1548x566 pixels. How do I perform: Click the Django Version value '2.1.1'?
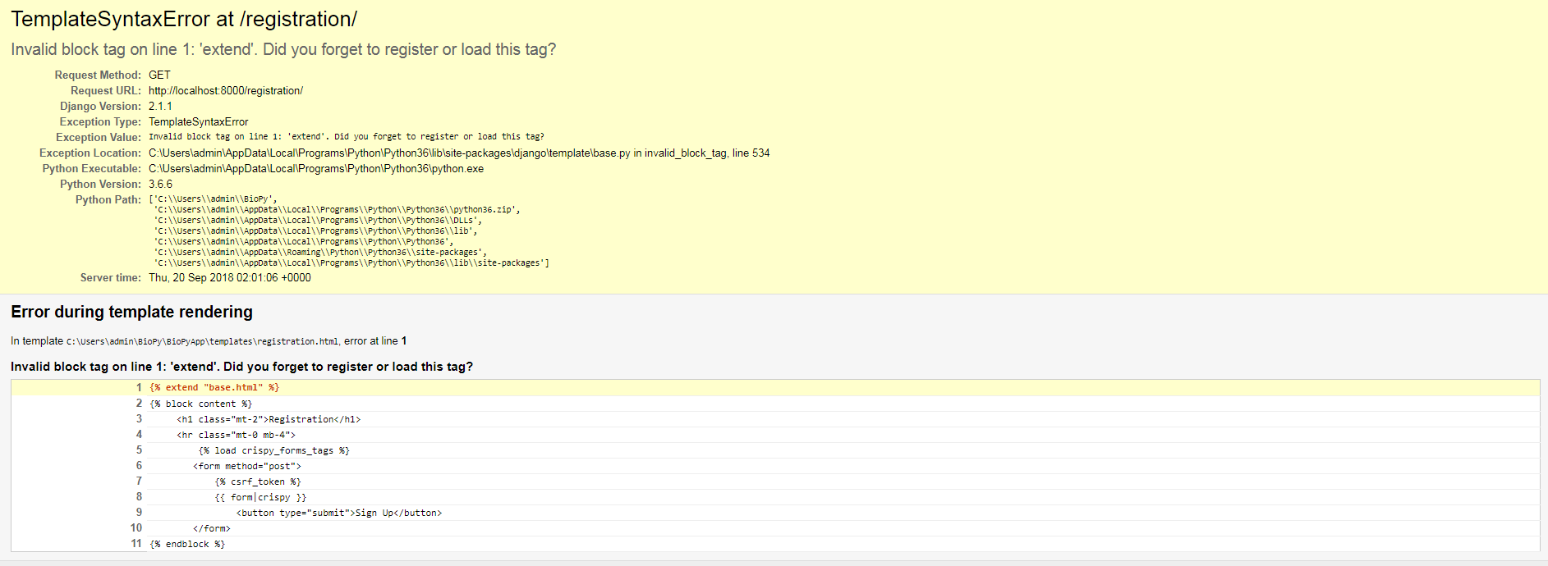160,106
